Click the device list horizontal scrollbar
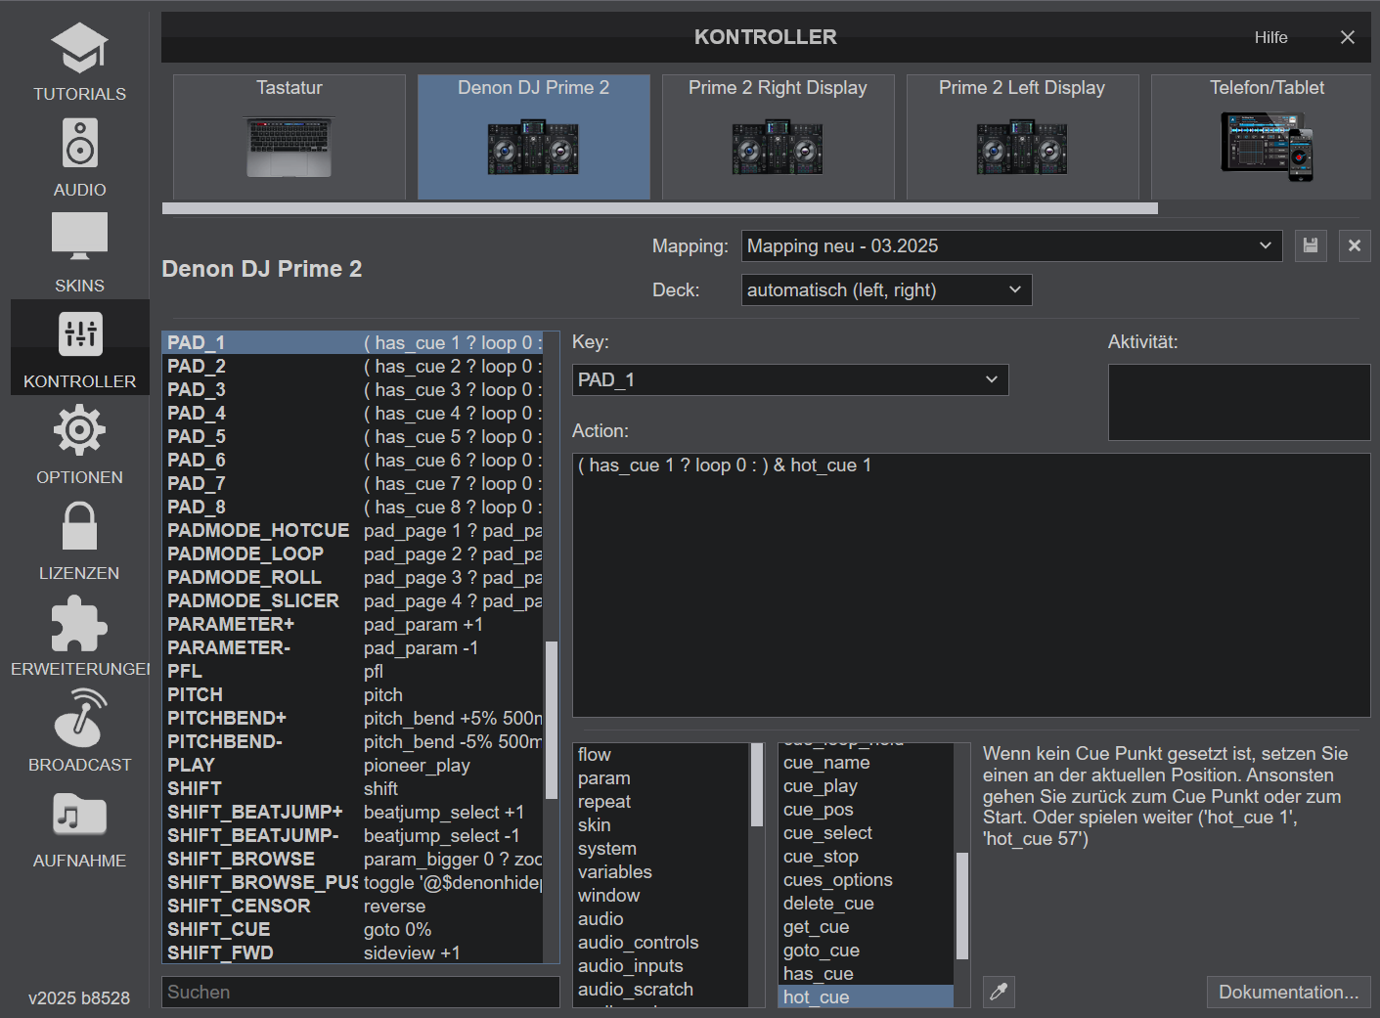1380x1018 pixels. [x=660, y=208]
